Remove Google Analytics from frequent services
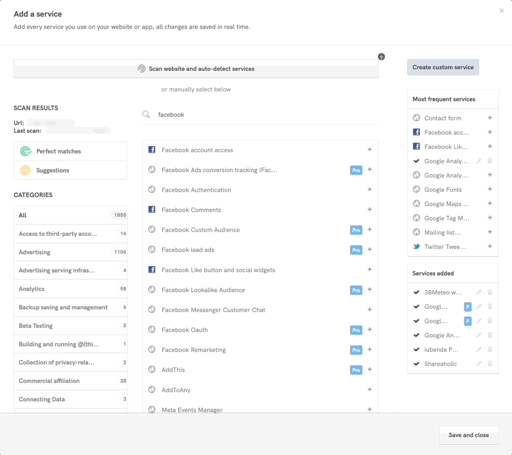The height and width of the screenshot is (455, 512). click(490, 161)
